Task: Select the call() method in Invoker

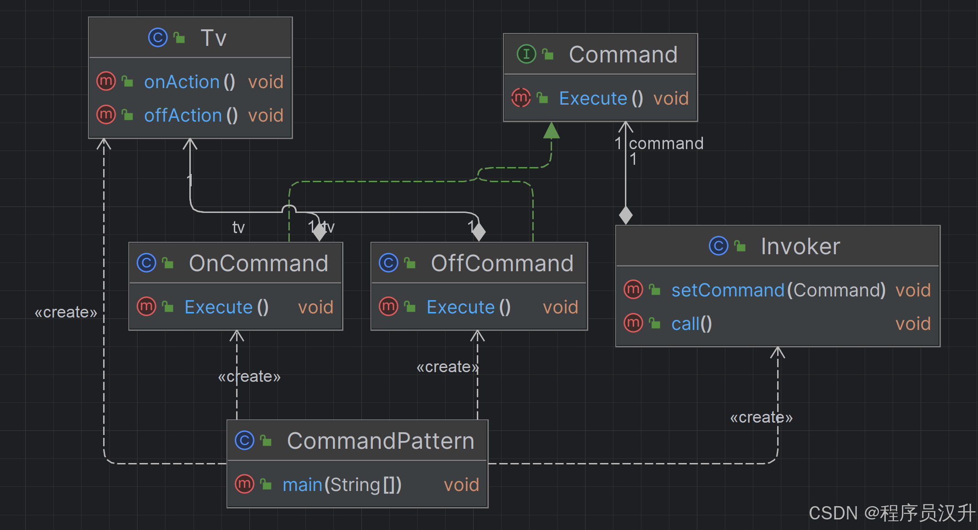Action: 691,324
